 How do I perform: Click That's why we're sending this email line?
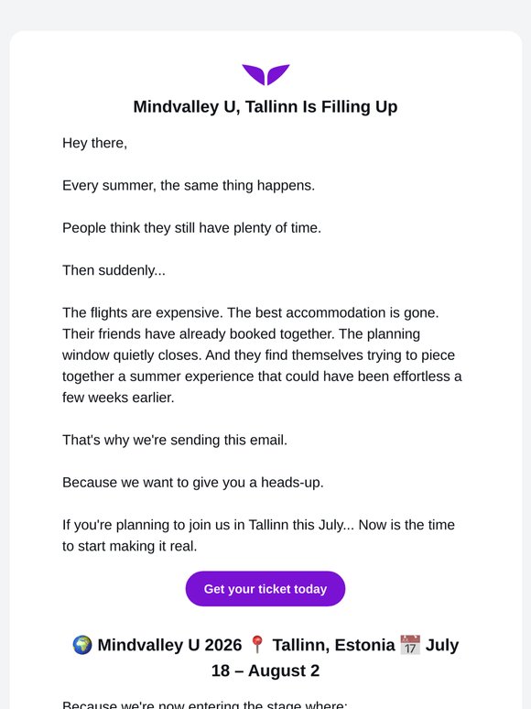pos(175,440)
